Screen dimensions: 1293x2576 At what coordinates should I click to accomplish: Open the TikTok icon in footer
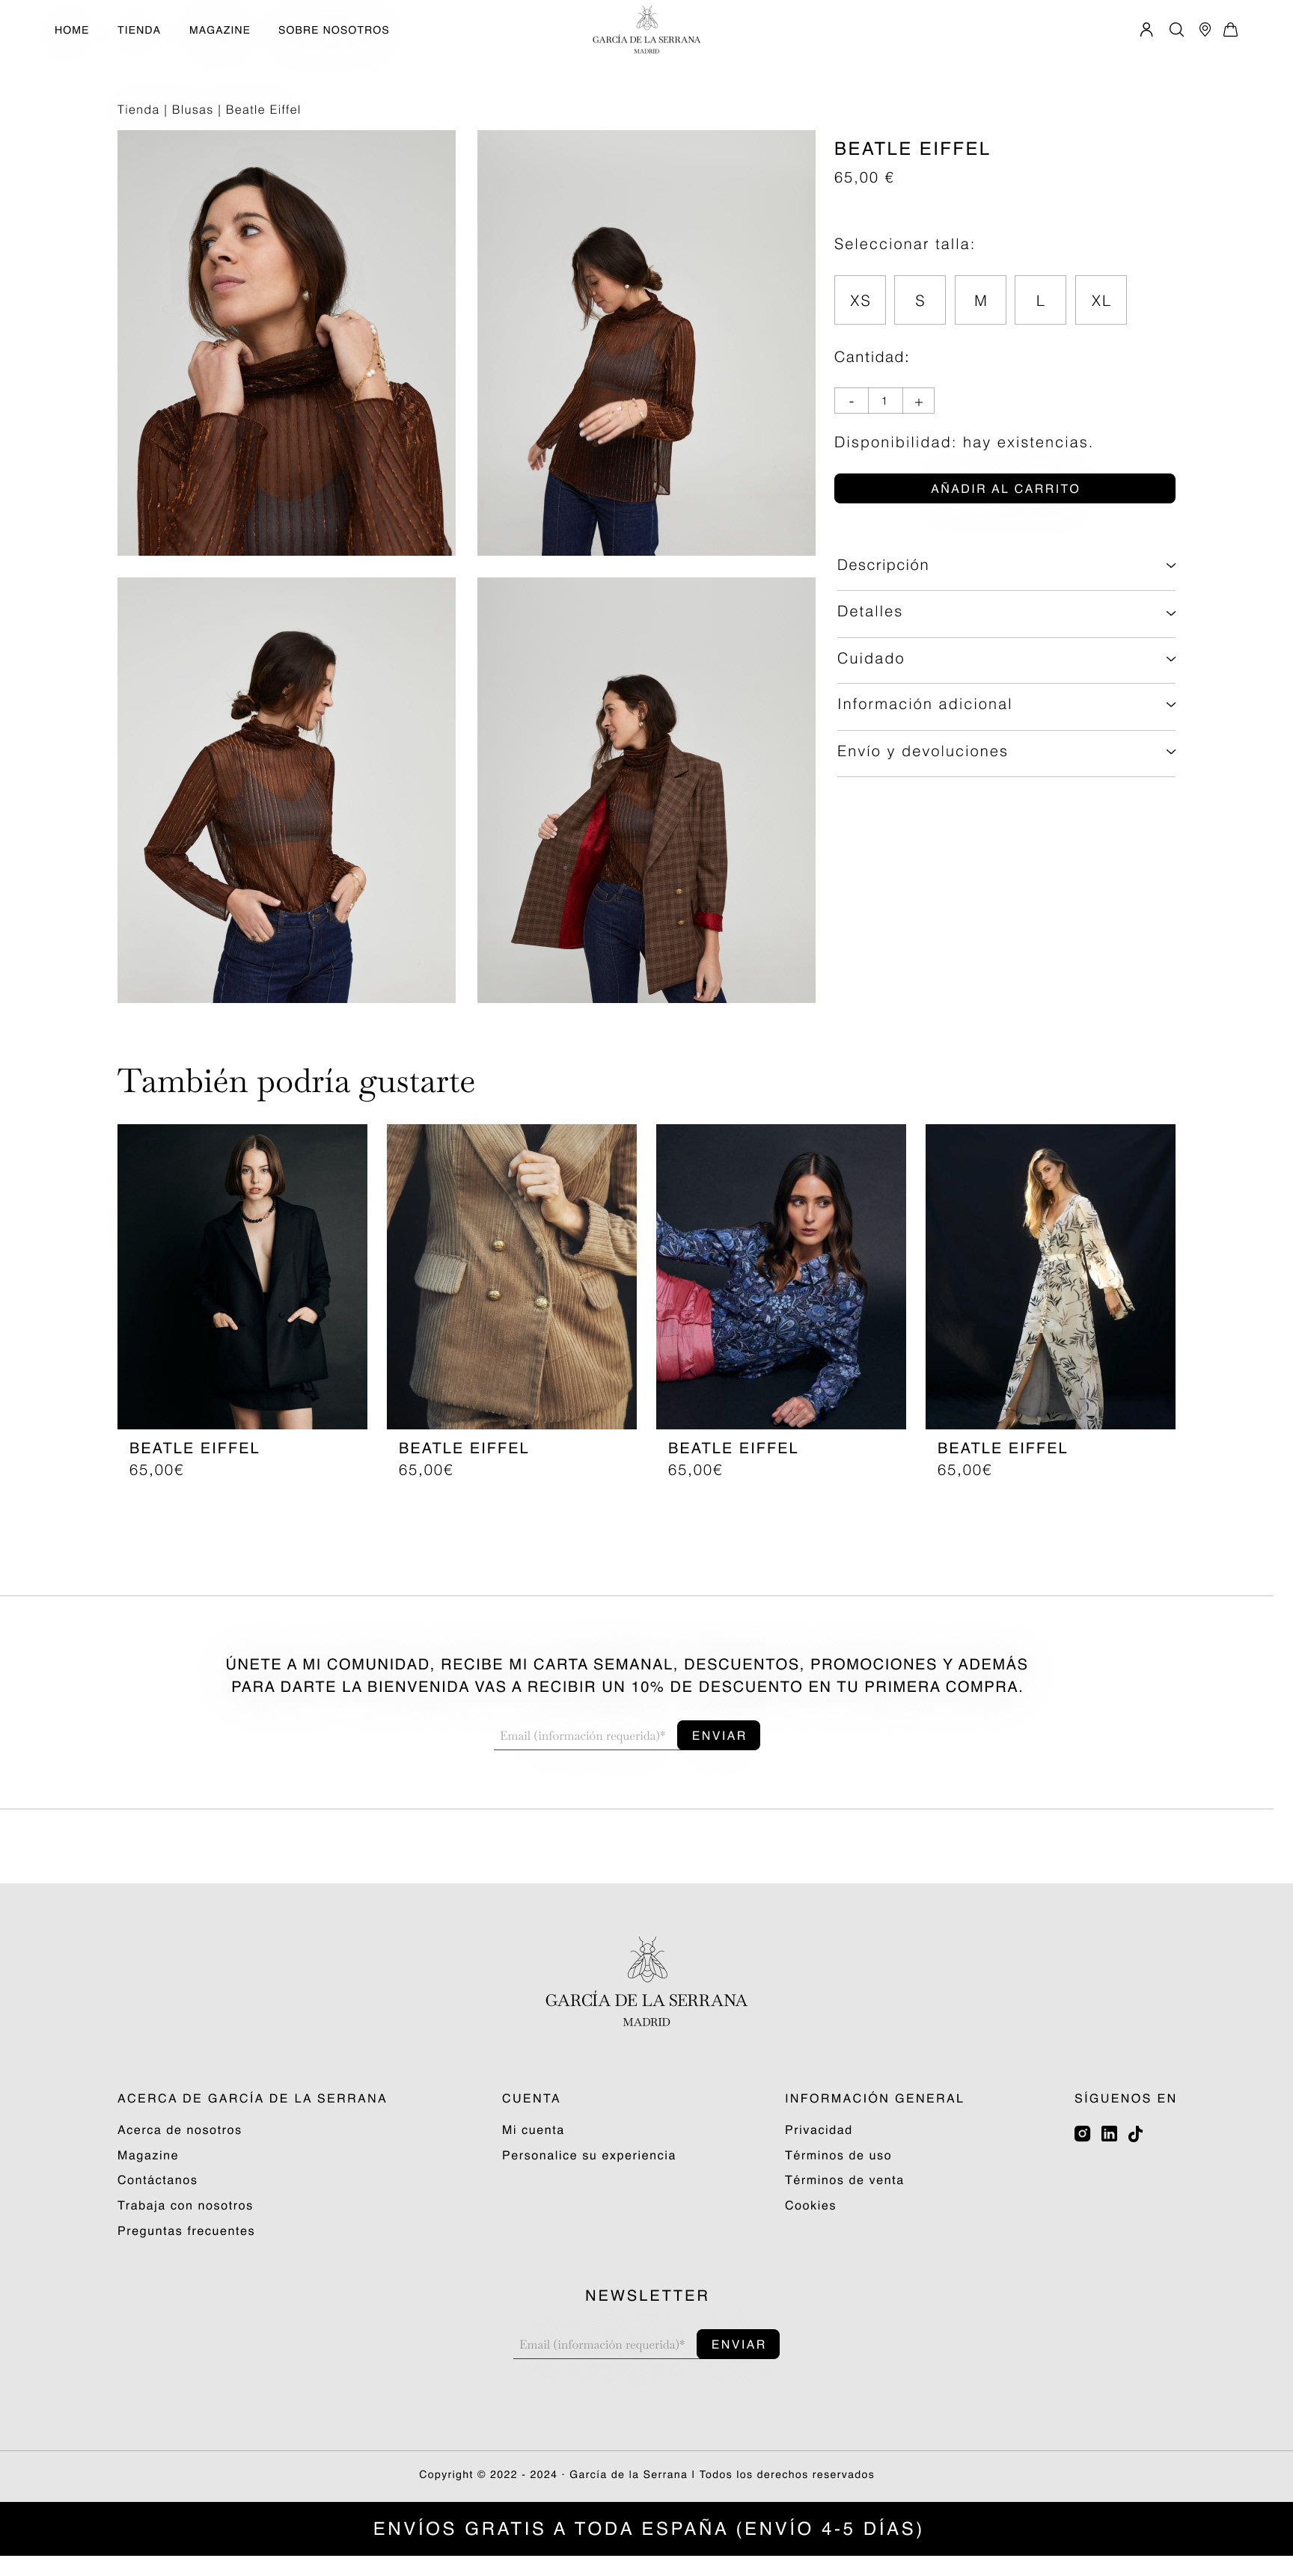[1135, 2134]
